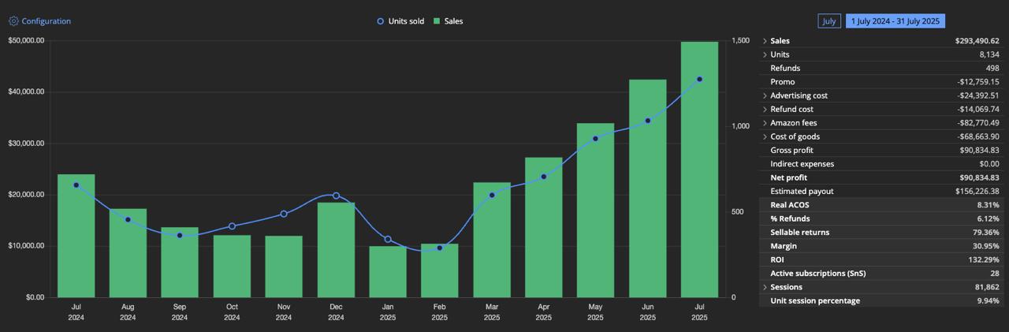This screenshot has height=332, width=1009.
Task: Toggle the Sales legend series
Action: pyautogui.click(x=448, y=21)
